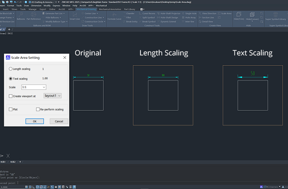Image resolution: width=288 pixels, height=189 pixels.
Task: Enable the Plot checkbox
Action: point(11,110)
